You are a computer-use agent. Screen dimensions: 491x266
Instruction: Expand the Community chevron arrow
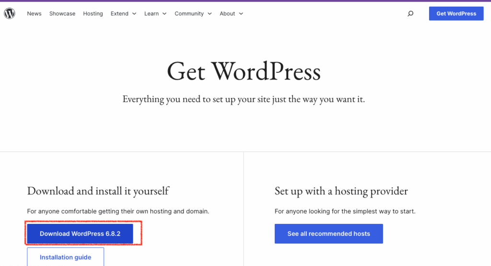coord(210,14)
